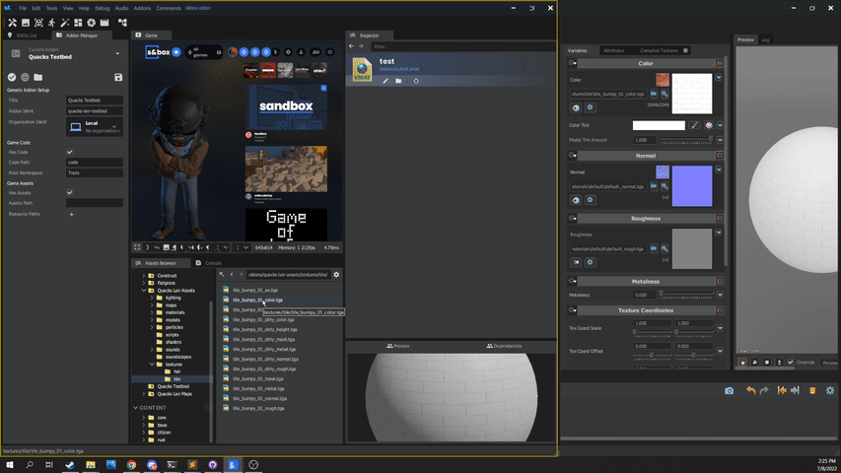Image resolution: width=841 pixels, height=473 pixels.
Task: Collapse the Quacks Lair Assets tree node
Action: tap(144, 291)
